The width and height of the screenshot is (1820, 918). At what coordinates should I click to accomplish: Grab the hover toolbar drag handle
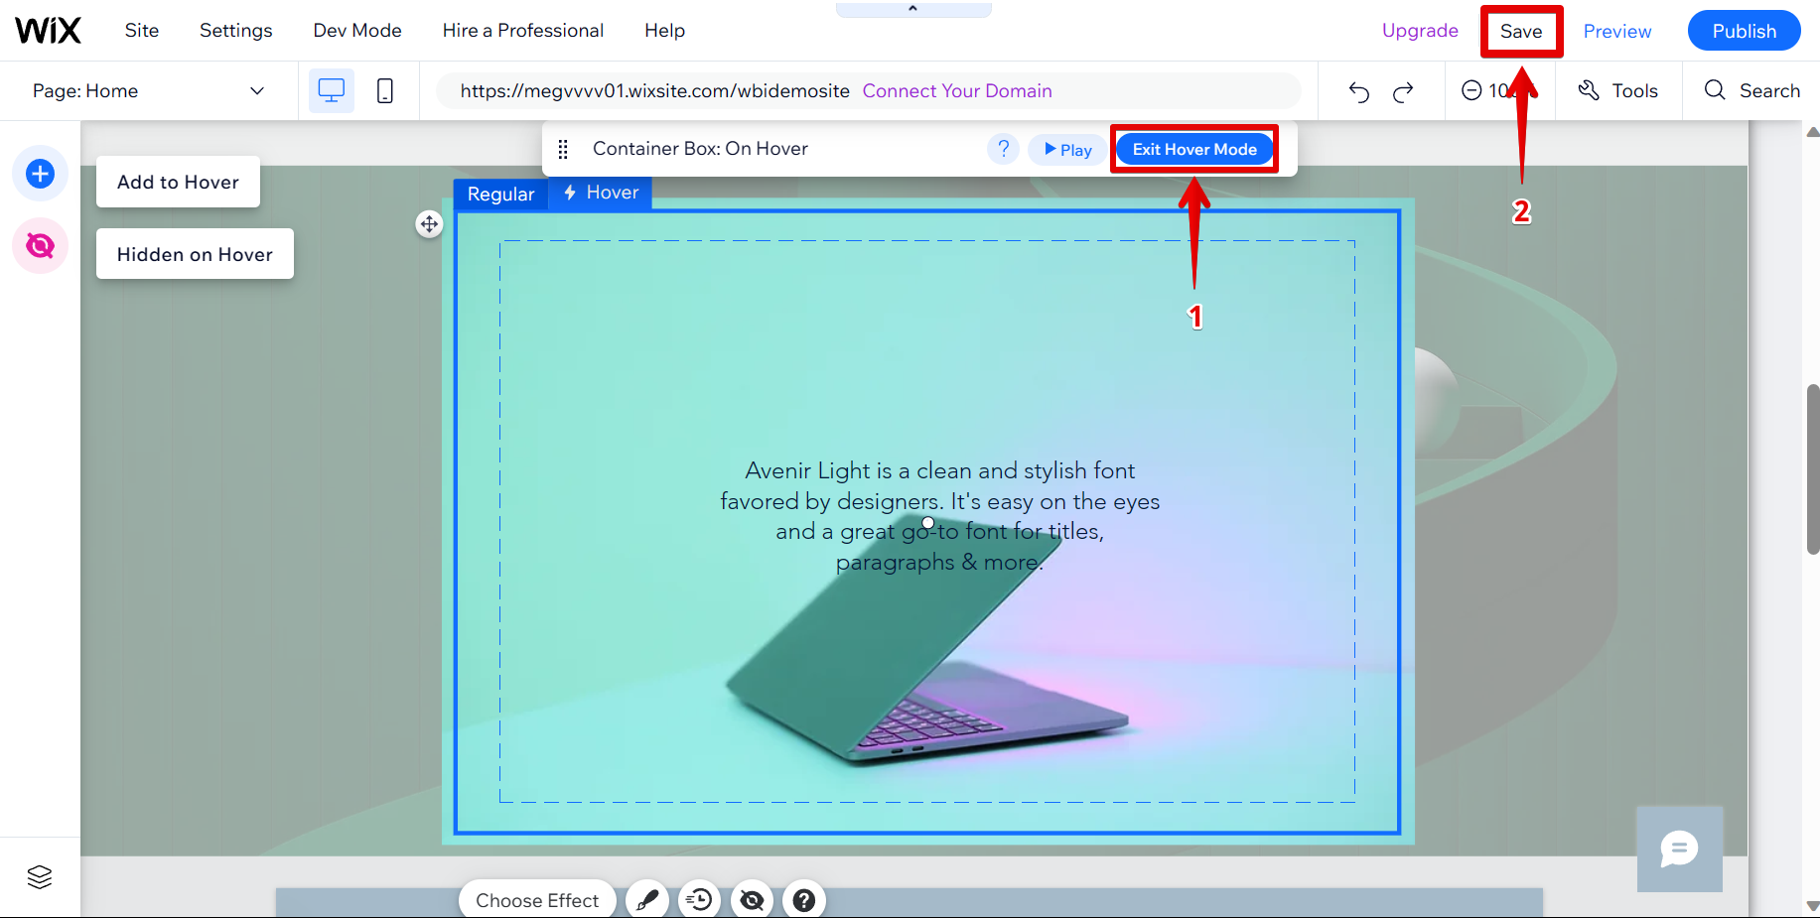(563, 149)
